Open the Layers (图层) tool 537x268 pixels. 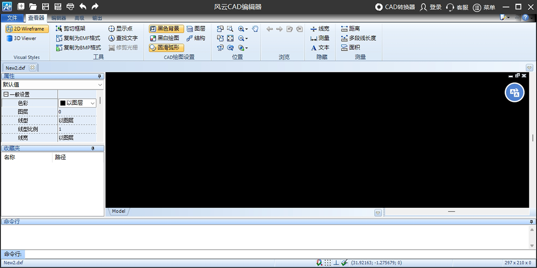click(196, 29)
